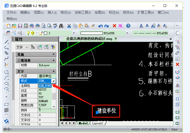The height and width of the screenshot is (133, 190).
Task: Click the 内容 value 建设单位 field
Action: 47,76
